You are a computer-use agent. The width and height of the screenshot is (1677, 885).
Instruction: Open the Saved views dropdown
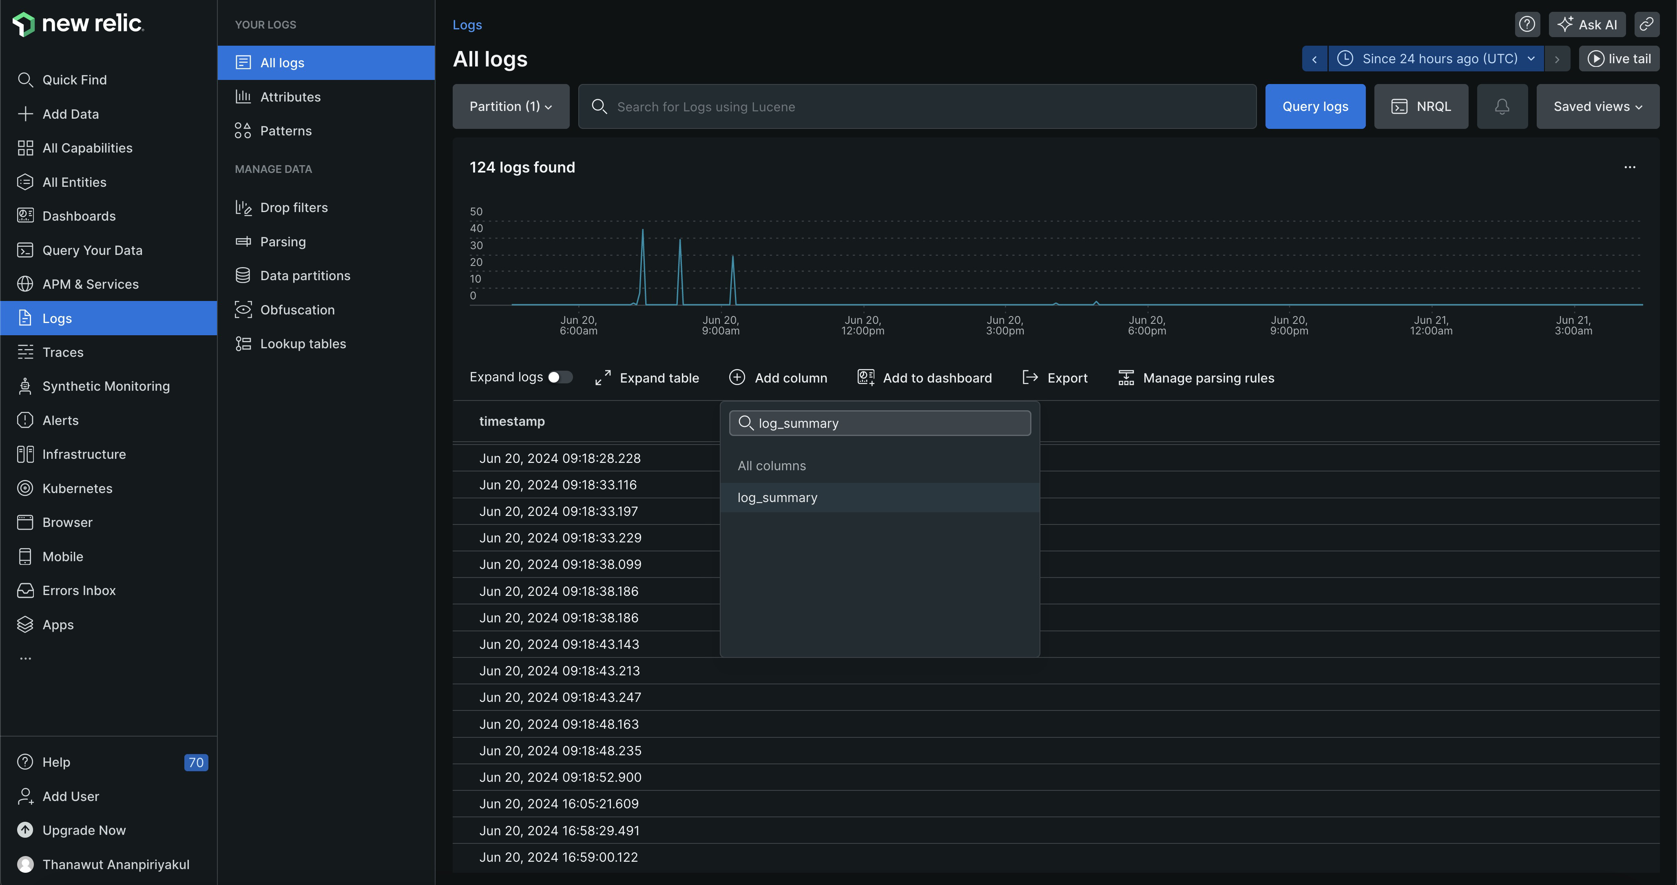tap(1597, 106)
